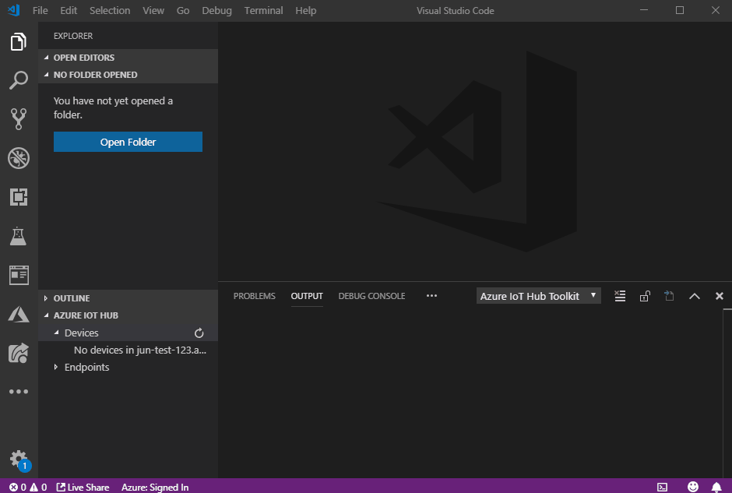Image resolution: width=732 pixels, height=493 pixels.
Task: Minimize the Visual Studio Code window
Action: tap(644, 10)
